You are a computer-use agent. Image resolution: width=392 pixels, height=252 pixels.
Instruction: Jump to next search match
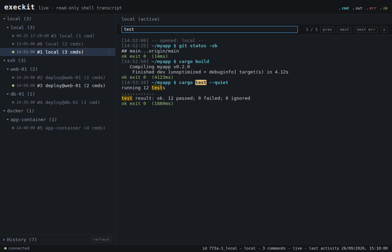(x=344, y=29)
